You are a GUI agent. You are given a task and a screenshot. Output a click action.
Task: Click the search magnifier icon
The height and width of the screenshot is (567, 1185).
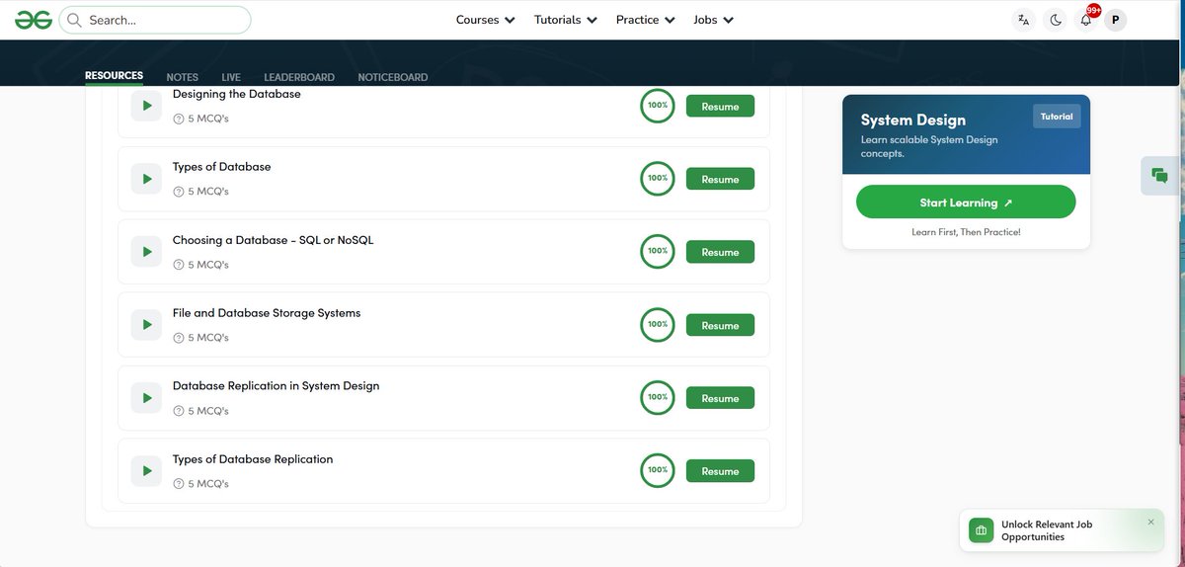click(x=74, y=20)
